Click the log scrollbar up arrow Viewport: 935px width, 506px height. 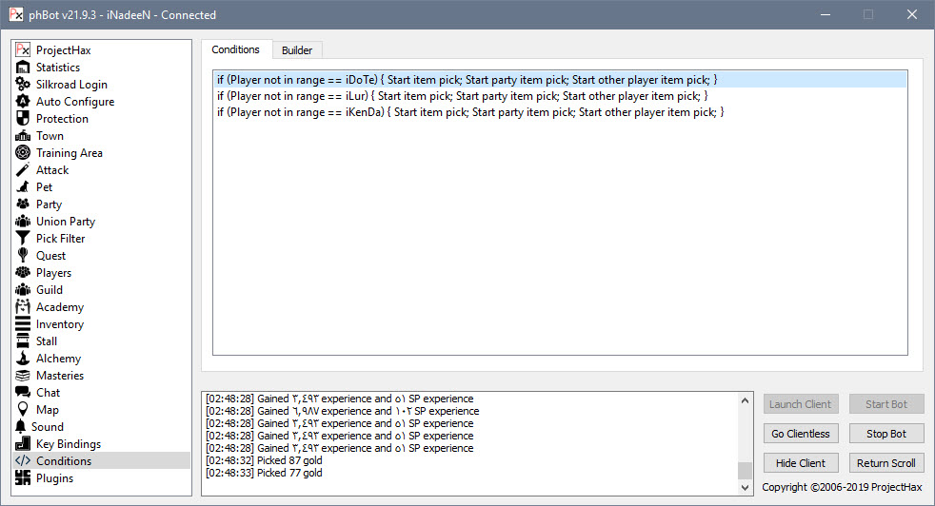tap(745, 399)
